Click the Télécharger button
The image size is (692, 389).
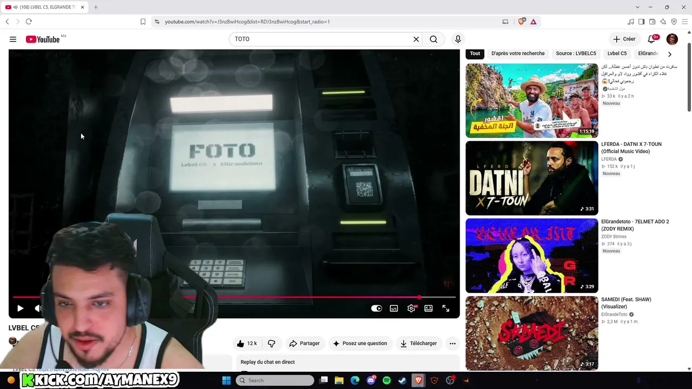(418, 344)
